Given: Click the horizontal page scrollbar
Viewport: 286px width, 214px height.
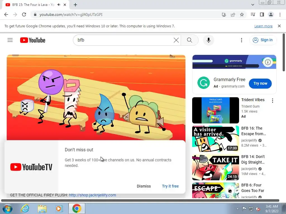Looking at the screenshot, I should point(140,201).
